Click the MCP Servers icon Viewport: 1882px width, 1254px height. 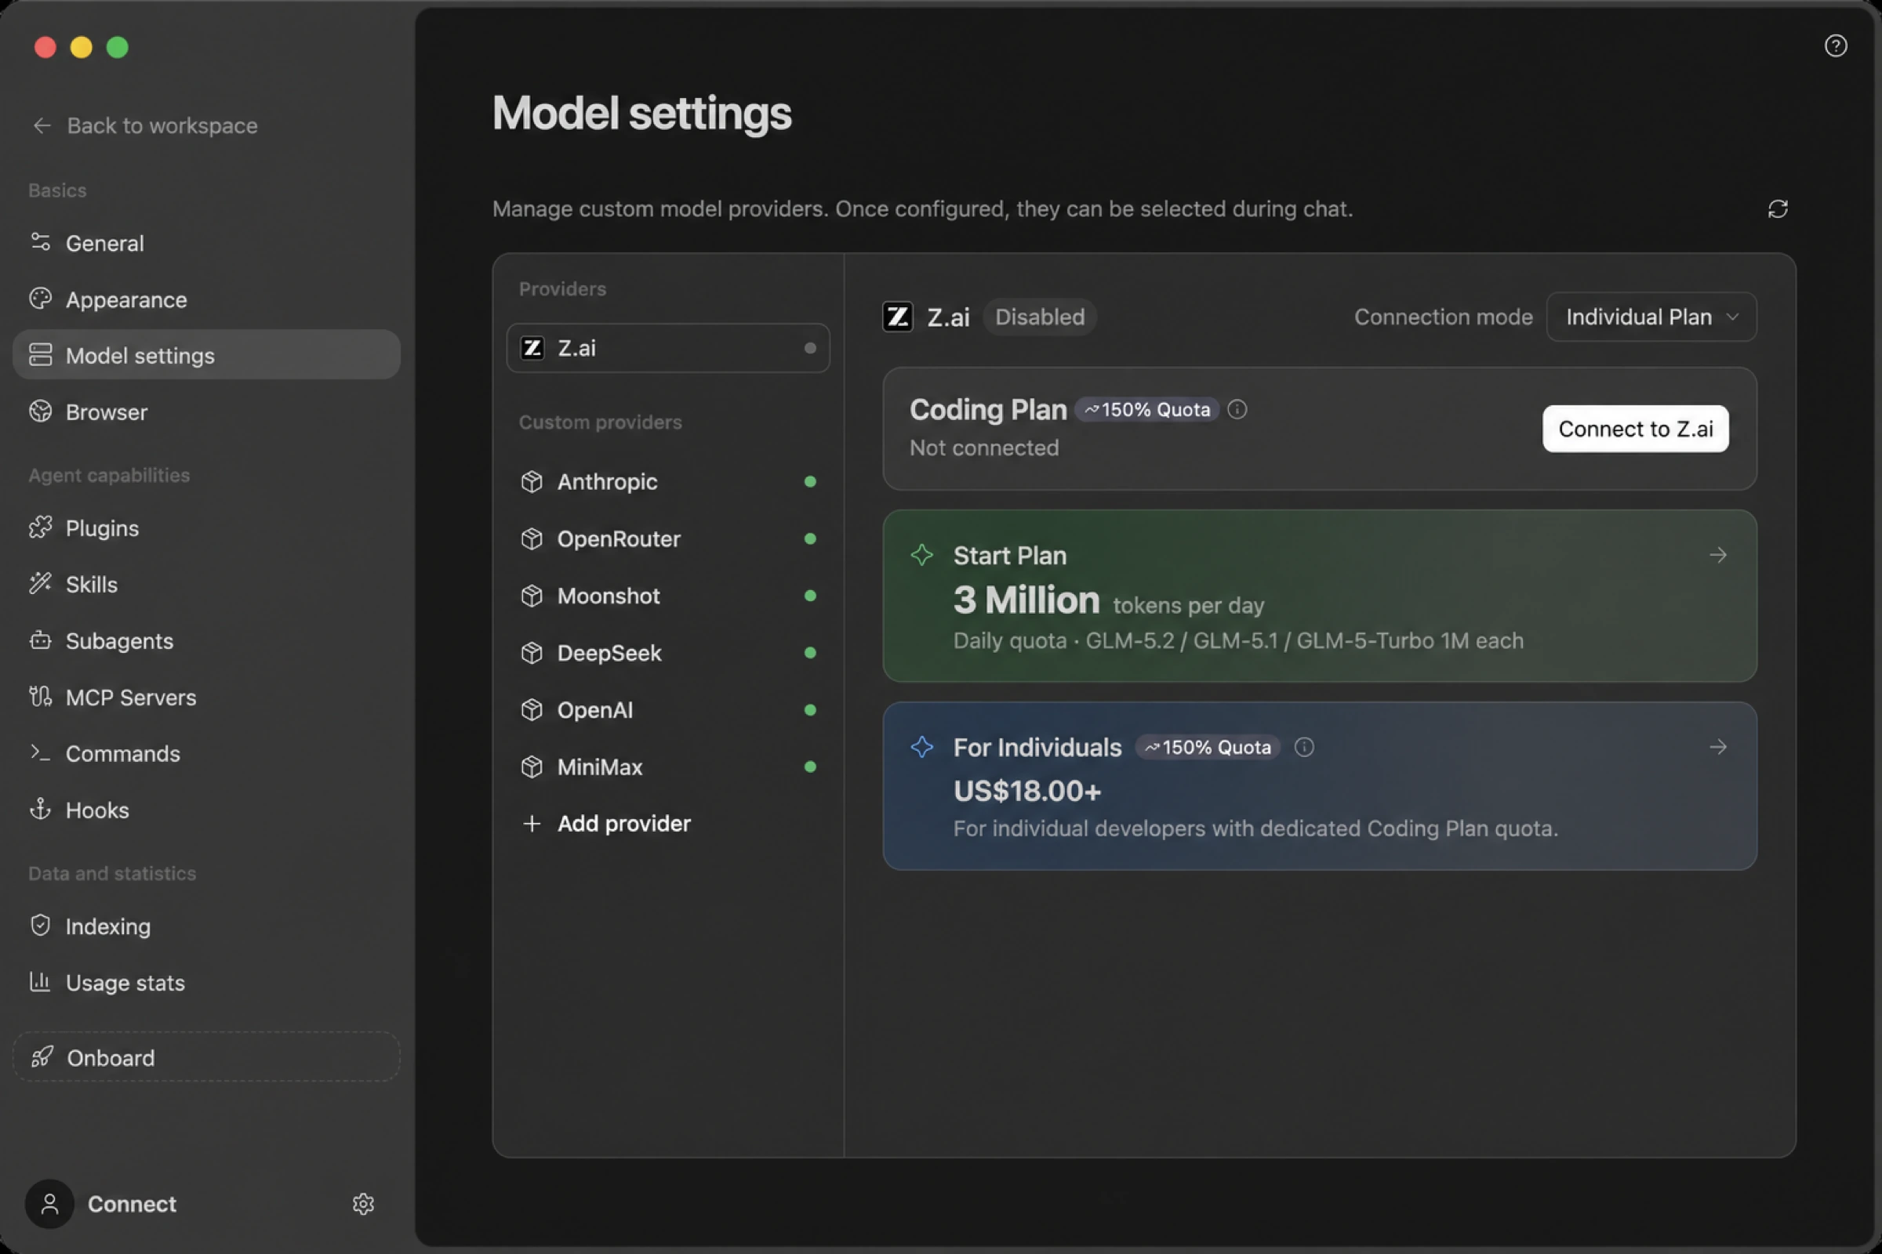tap(40, 697)
